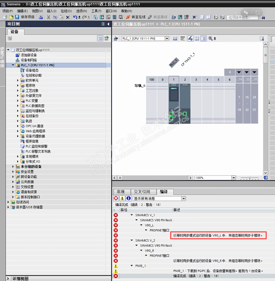Viewport: 275px width, 281px height.
Task: Open 在线和诊断 tree item
Action: [x=33, y=75]
